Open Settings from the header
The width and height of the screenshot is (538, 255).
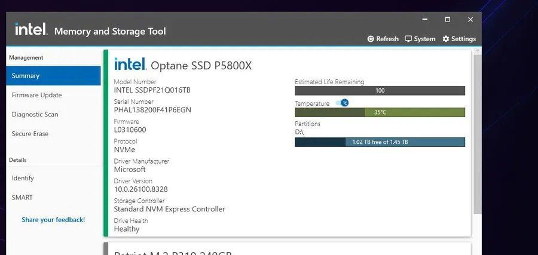pyautogui.click(x=459, y=39)
